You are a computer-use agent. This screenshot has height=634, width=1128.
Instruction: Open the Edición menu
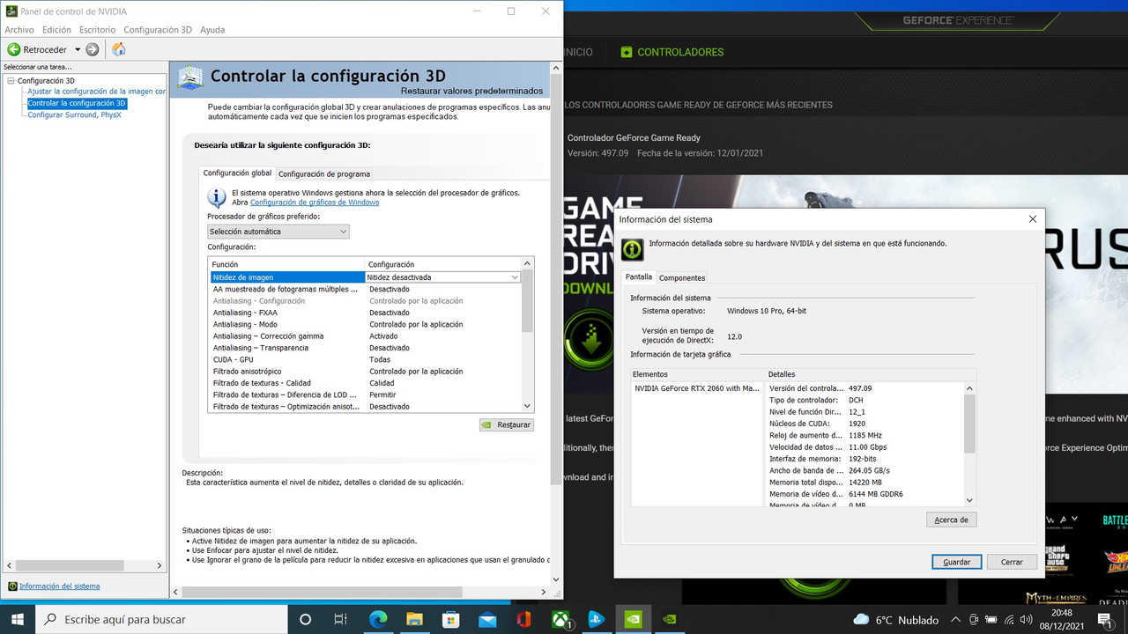[x=56, y=30]
